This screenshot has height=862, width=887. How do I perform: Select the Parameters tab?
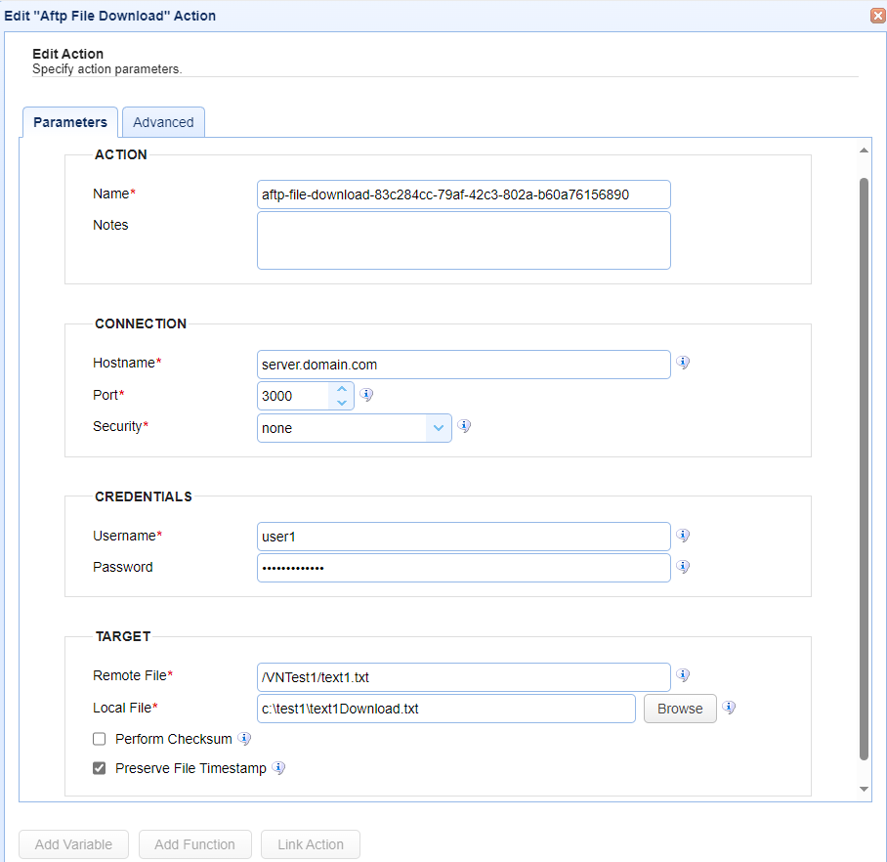coord(69,121)
